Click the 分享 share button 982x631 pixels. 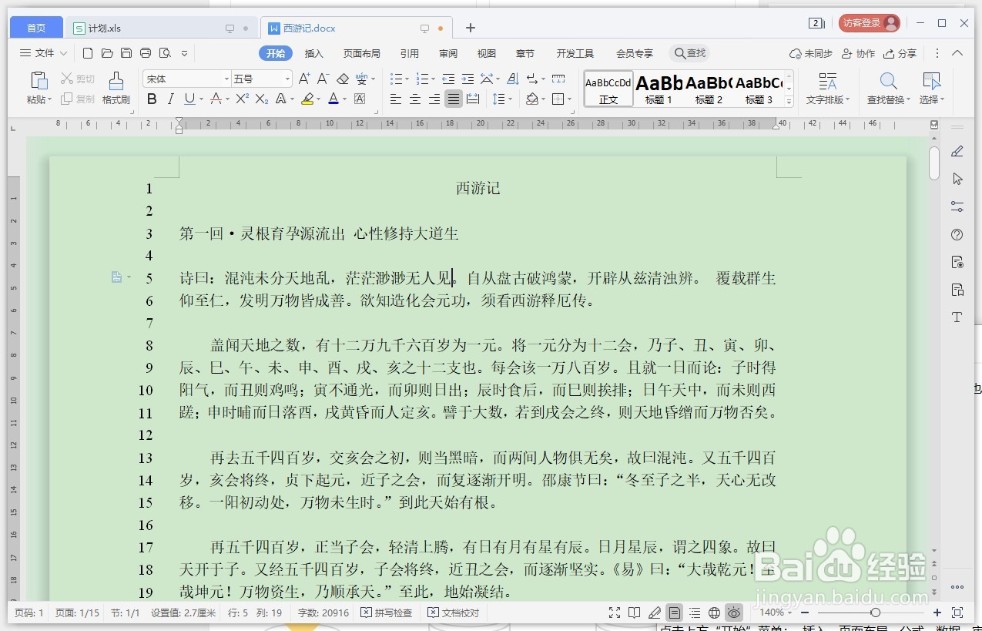[900, 53]
